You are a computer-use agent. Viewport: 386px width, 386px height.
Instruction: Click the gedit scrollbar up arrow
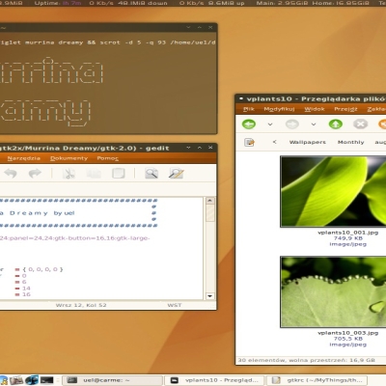point(210,201)
